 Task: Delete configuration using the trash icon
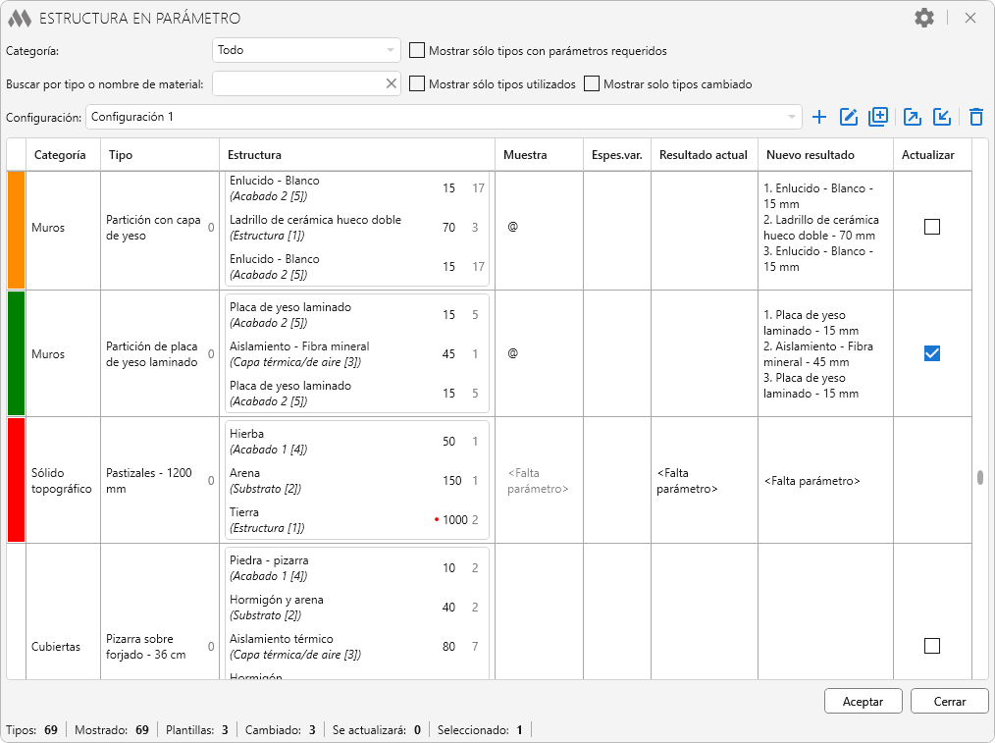click(x=975, y=117)
